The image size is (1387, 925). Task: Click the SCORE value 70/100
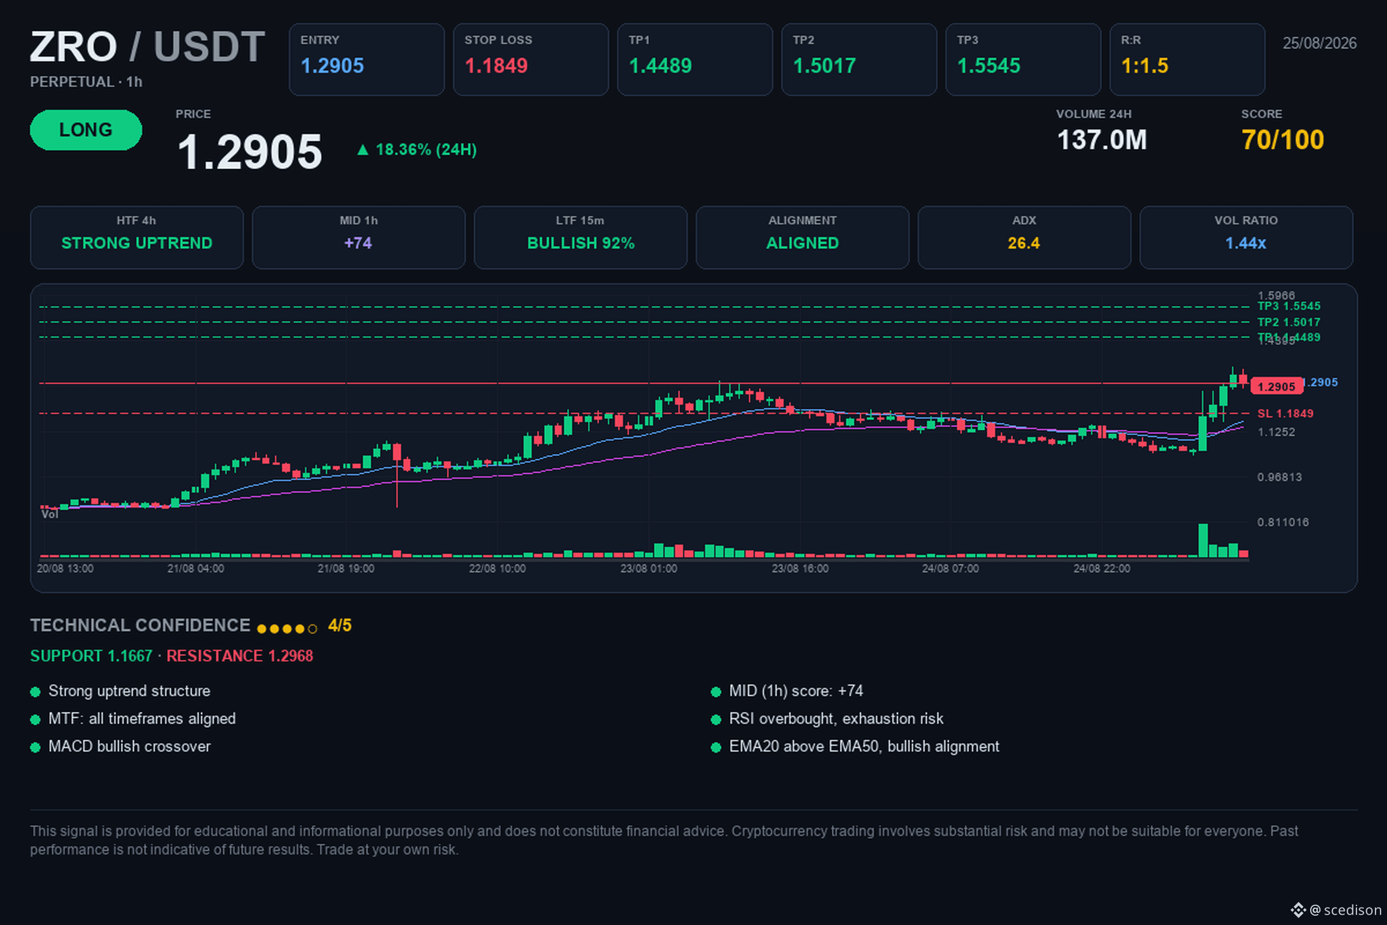[1282, 140]
